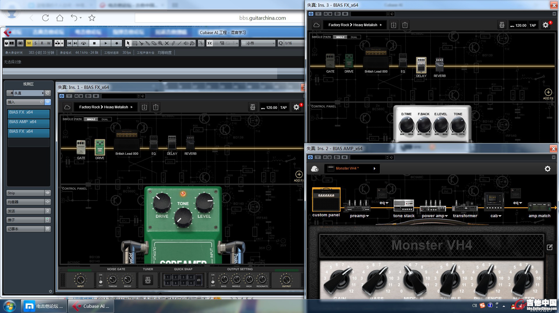Open settings gear in Ins. 1 BIAS FX

(296, 107)
